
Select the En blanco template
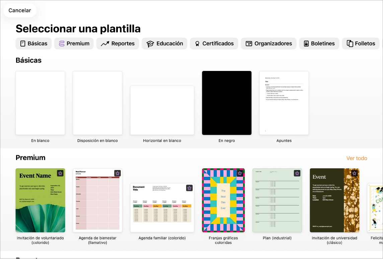click(40, 103)
